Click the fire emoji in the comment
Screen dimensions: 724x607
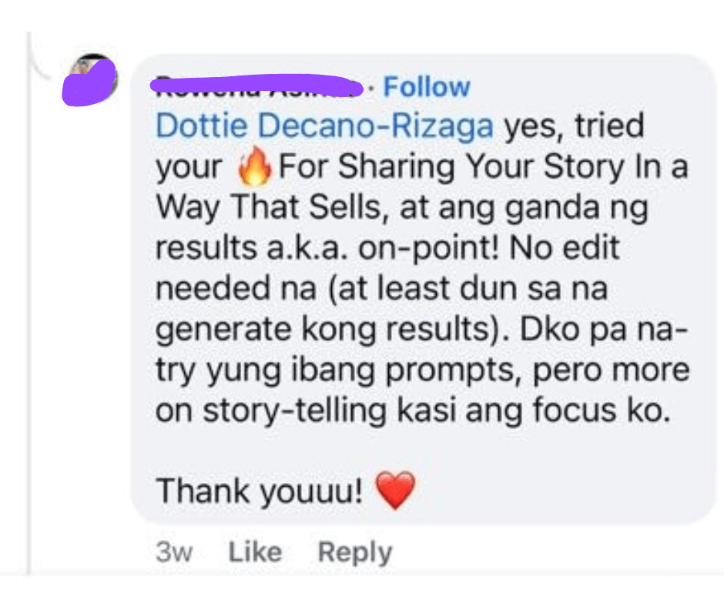[x=253, y=166]
